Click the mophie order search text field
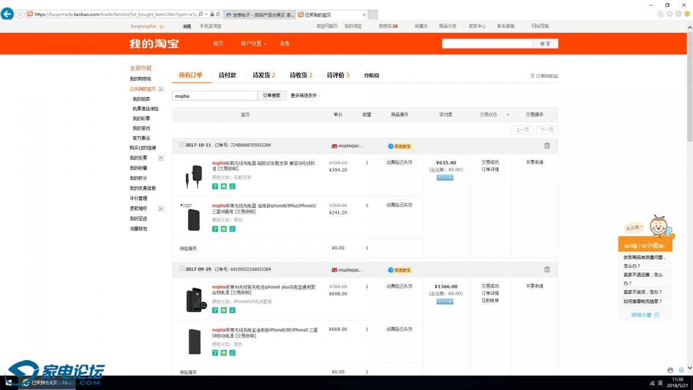Screen dimensions: 693x390 214,96
